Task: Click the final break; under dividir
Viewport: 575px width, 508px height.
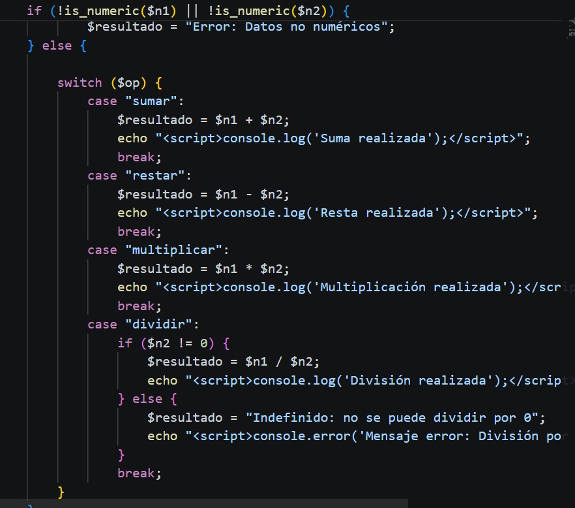Action: pos(140,473)
